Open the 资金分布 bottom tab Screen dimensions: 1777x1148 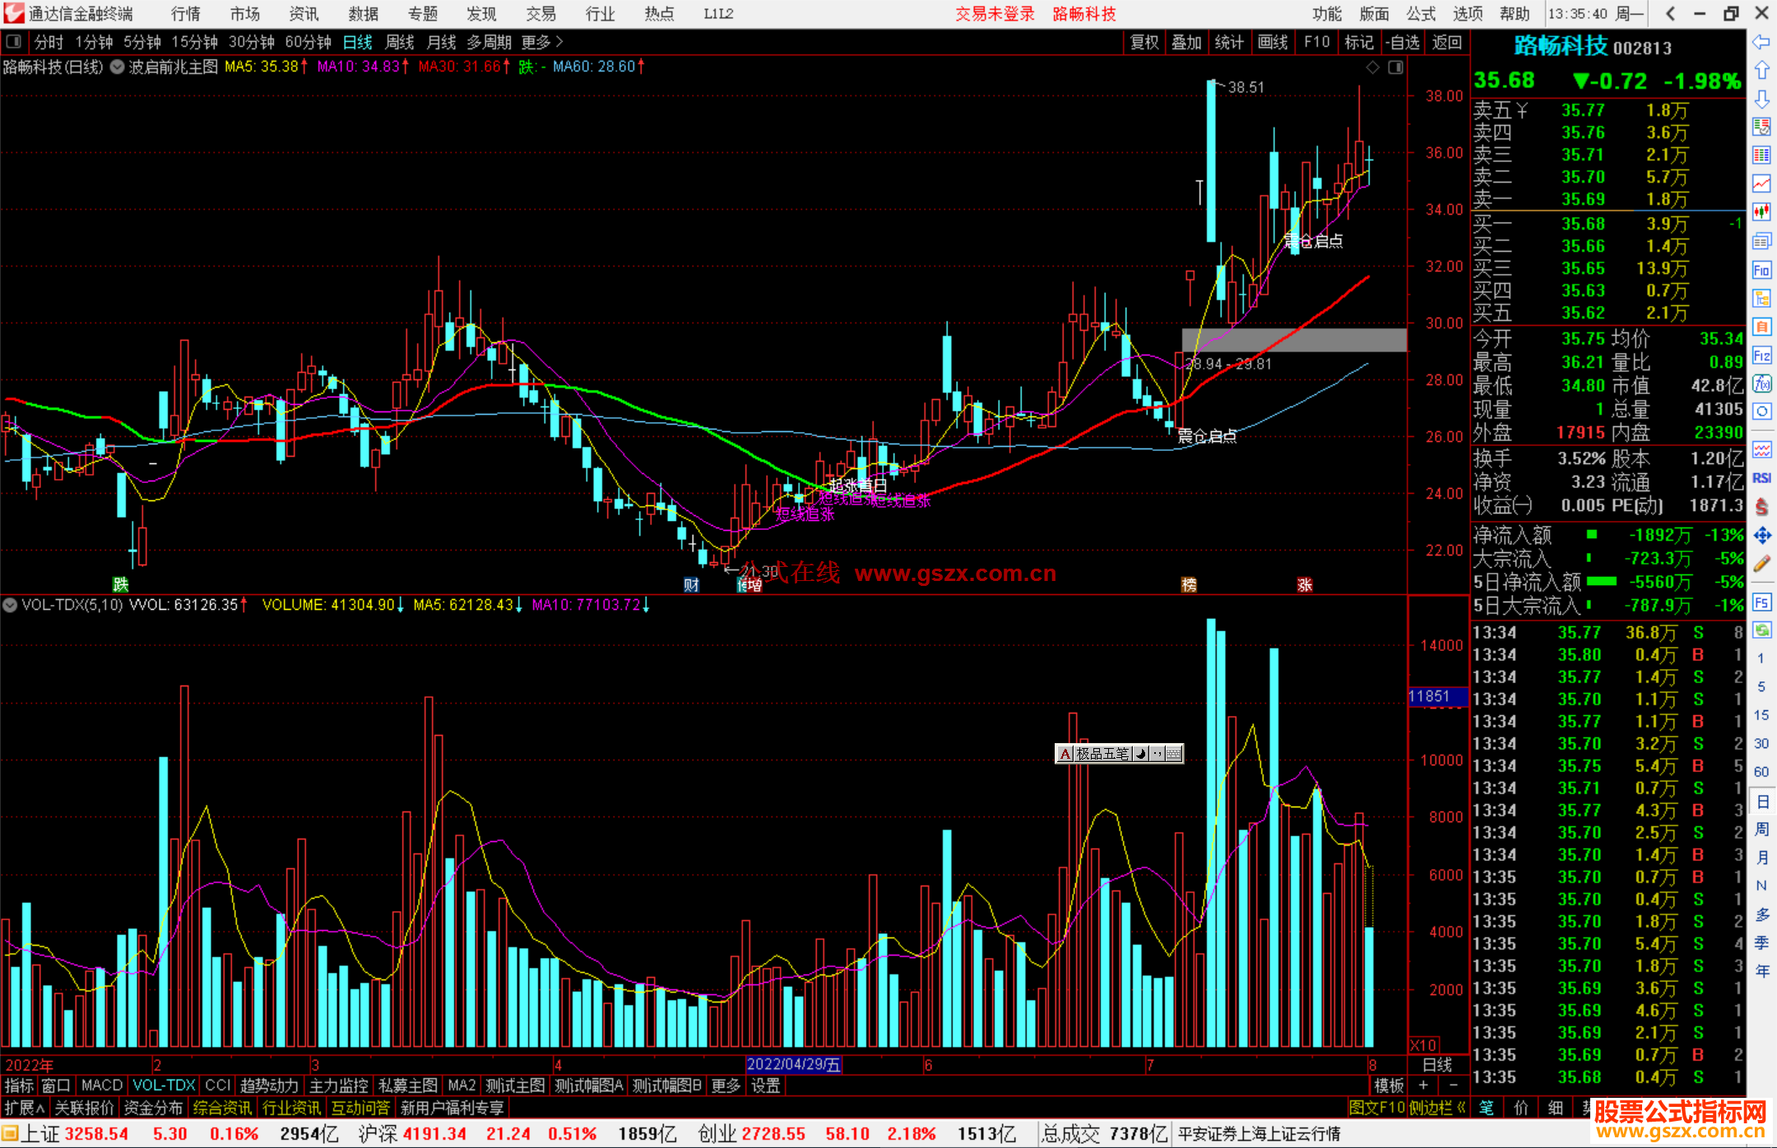pyautogui.click(x=153, y=1108)
